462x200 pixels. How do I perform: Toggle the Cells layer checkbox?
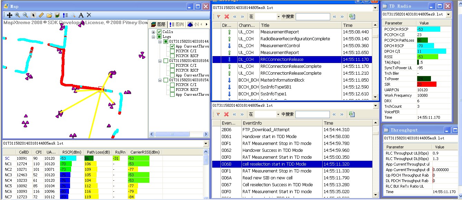[159, 32]
